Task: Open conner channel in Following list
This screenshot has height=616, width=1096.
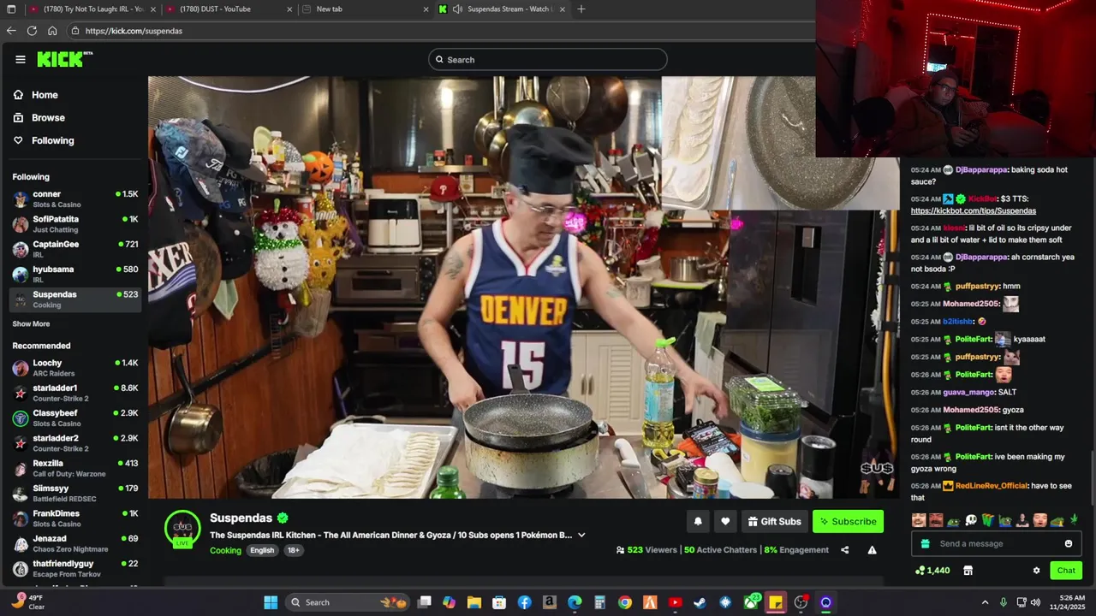Action: (x=75, y=198)
